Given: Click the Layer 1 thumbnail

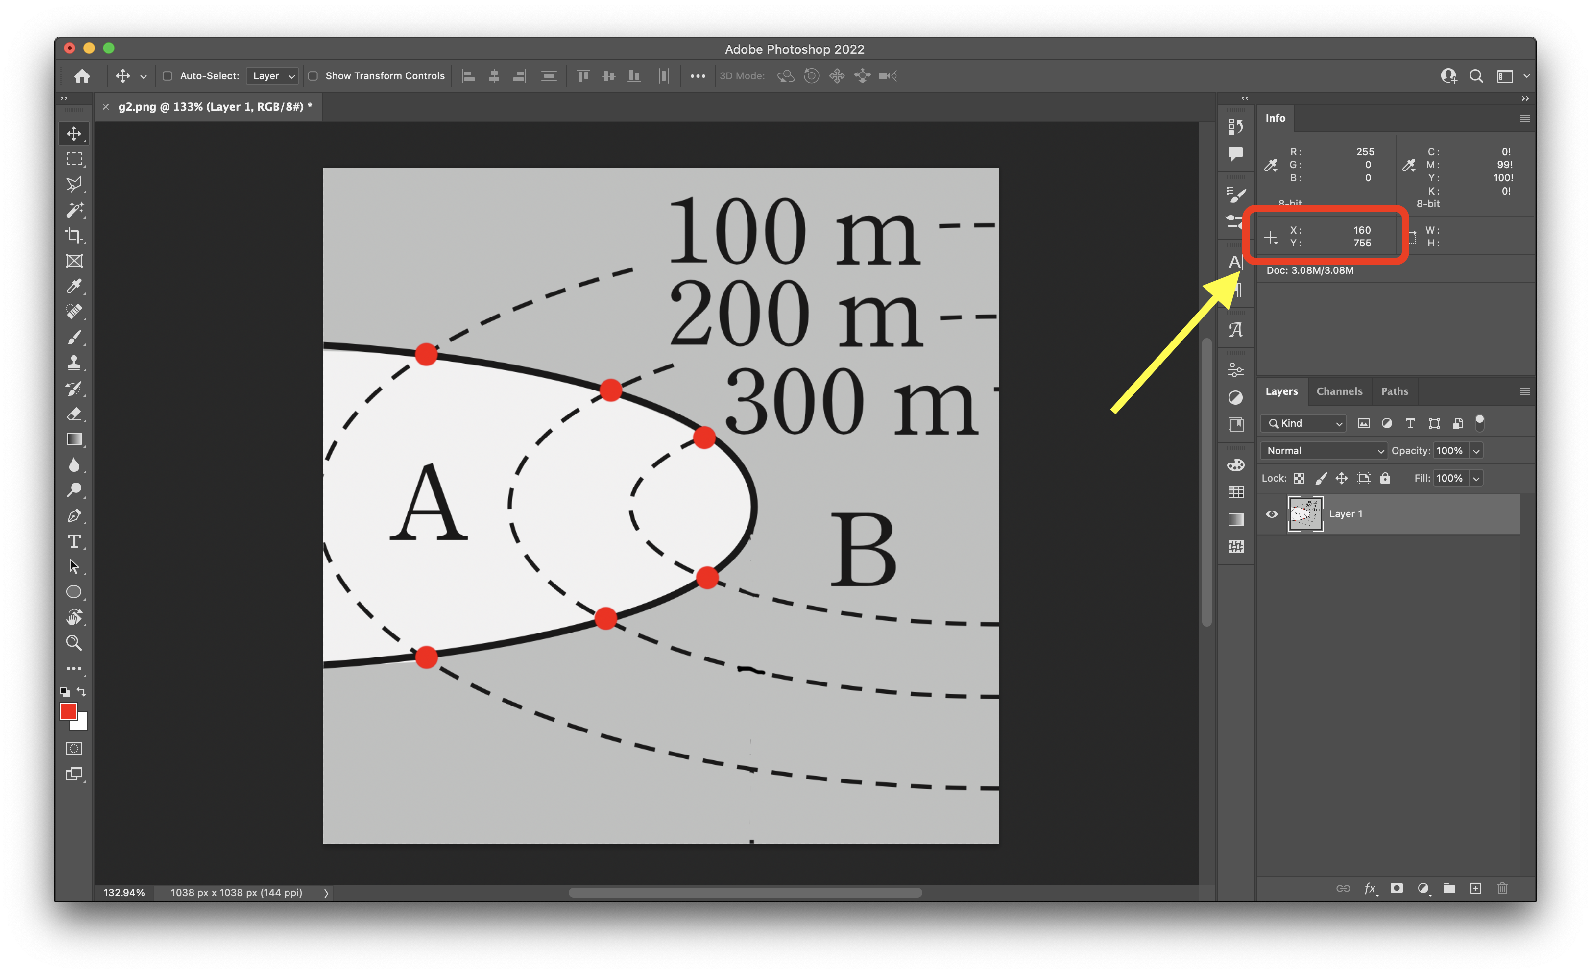Looking at the screenshot, I should 1305,514.
